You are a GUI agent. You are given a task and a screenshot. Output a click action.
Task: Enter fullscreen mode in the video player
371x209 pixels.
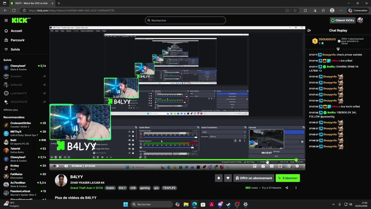pos(280,166)
